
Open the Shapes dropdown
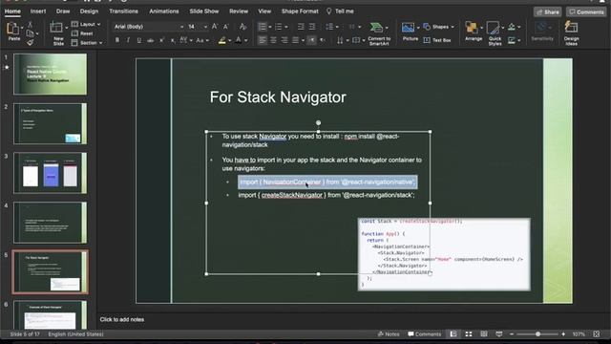pyautogui.click(x=438, y=27)
